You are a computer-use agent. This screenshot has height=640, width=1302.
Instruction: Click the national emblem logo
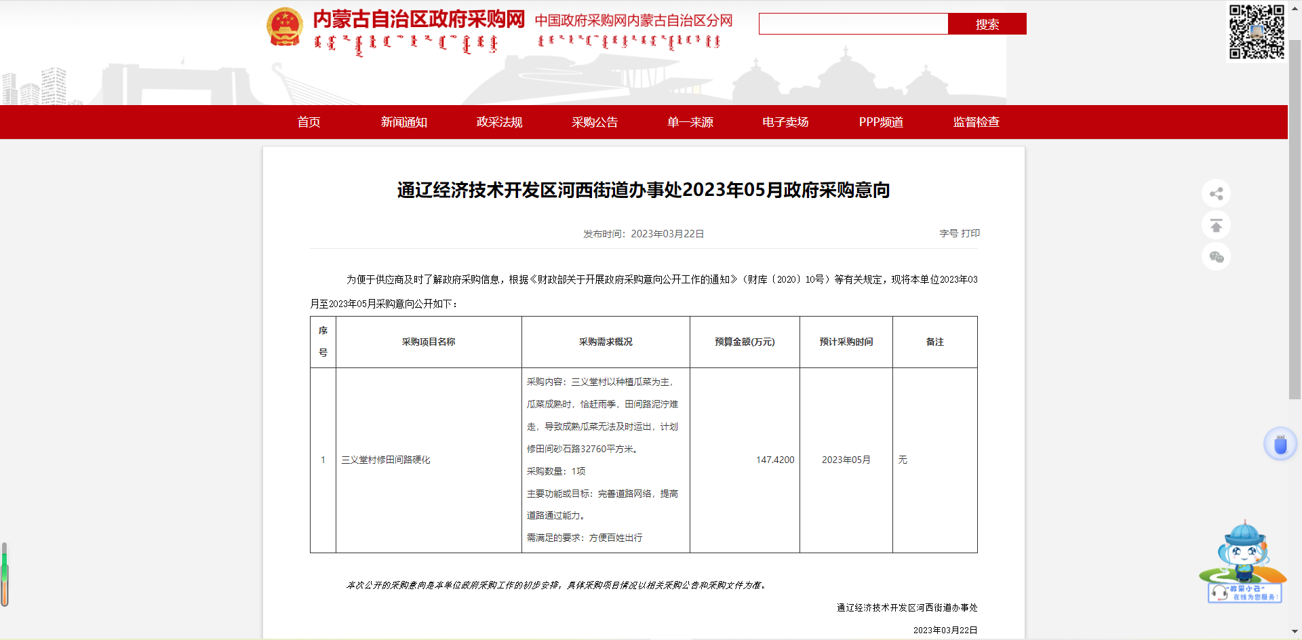[x=285, y=27]
